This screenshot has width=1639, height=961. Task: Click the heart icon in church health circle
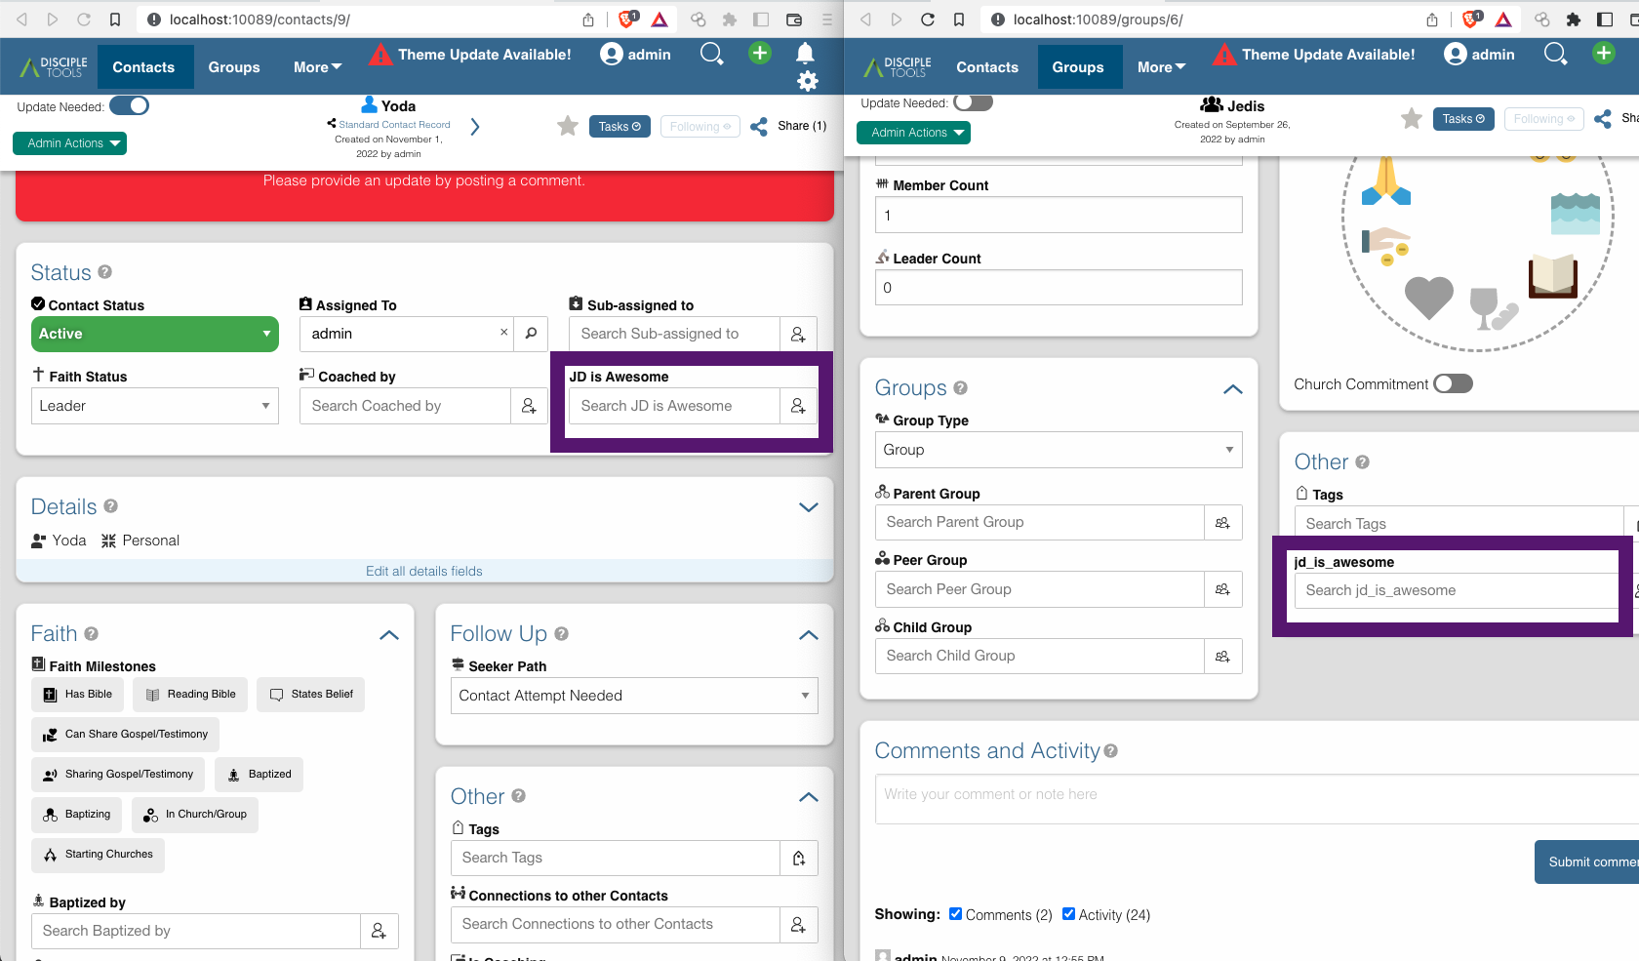(x=1429, y=297)
